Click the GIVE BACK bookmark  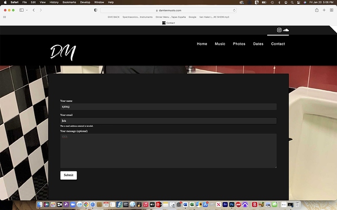(113, 17)
